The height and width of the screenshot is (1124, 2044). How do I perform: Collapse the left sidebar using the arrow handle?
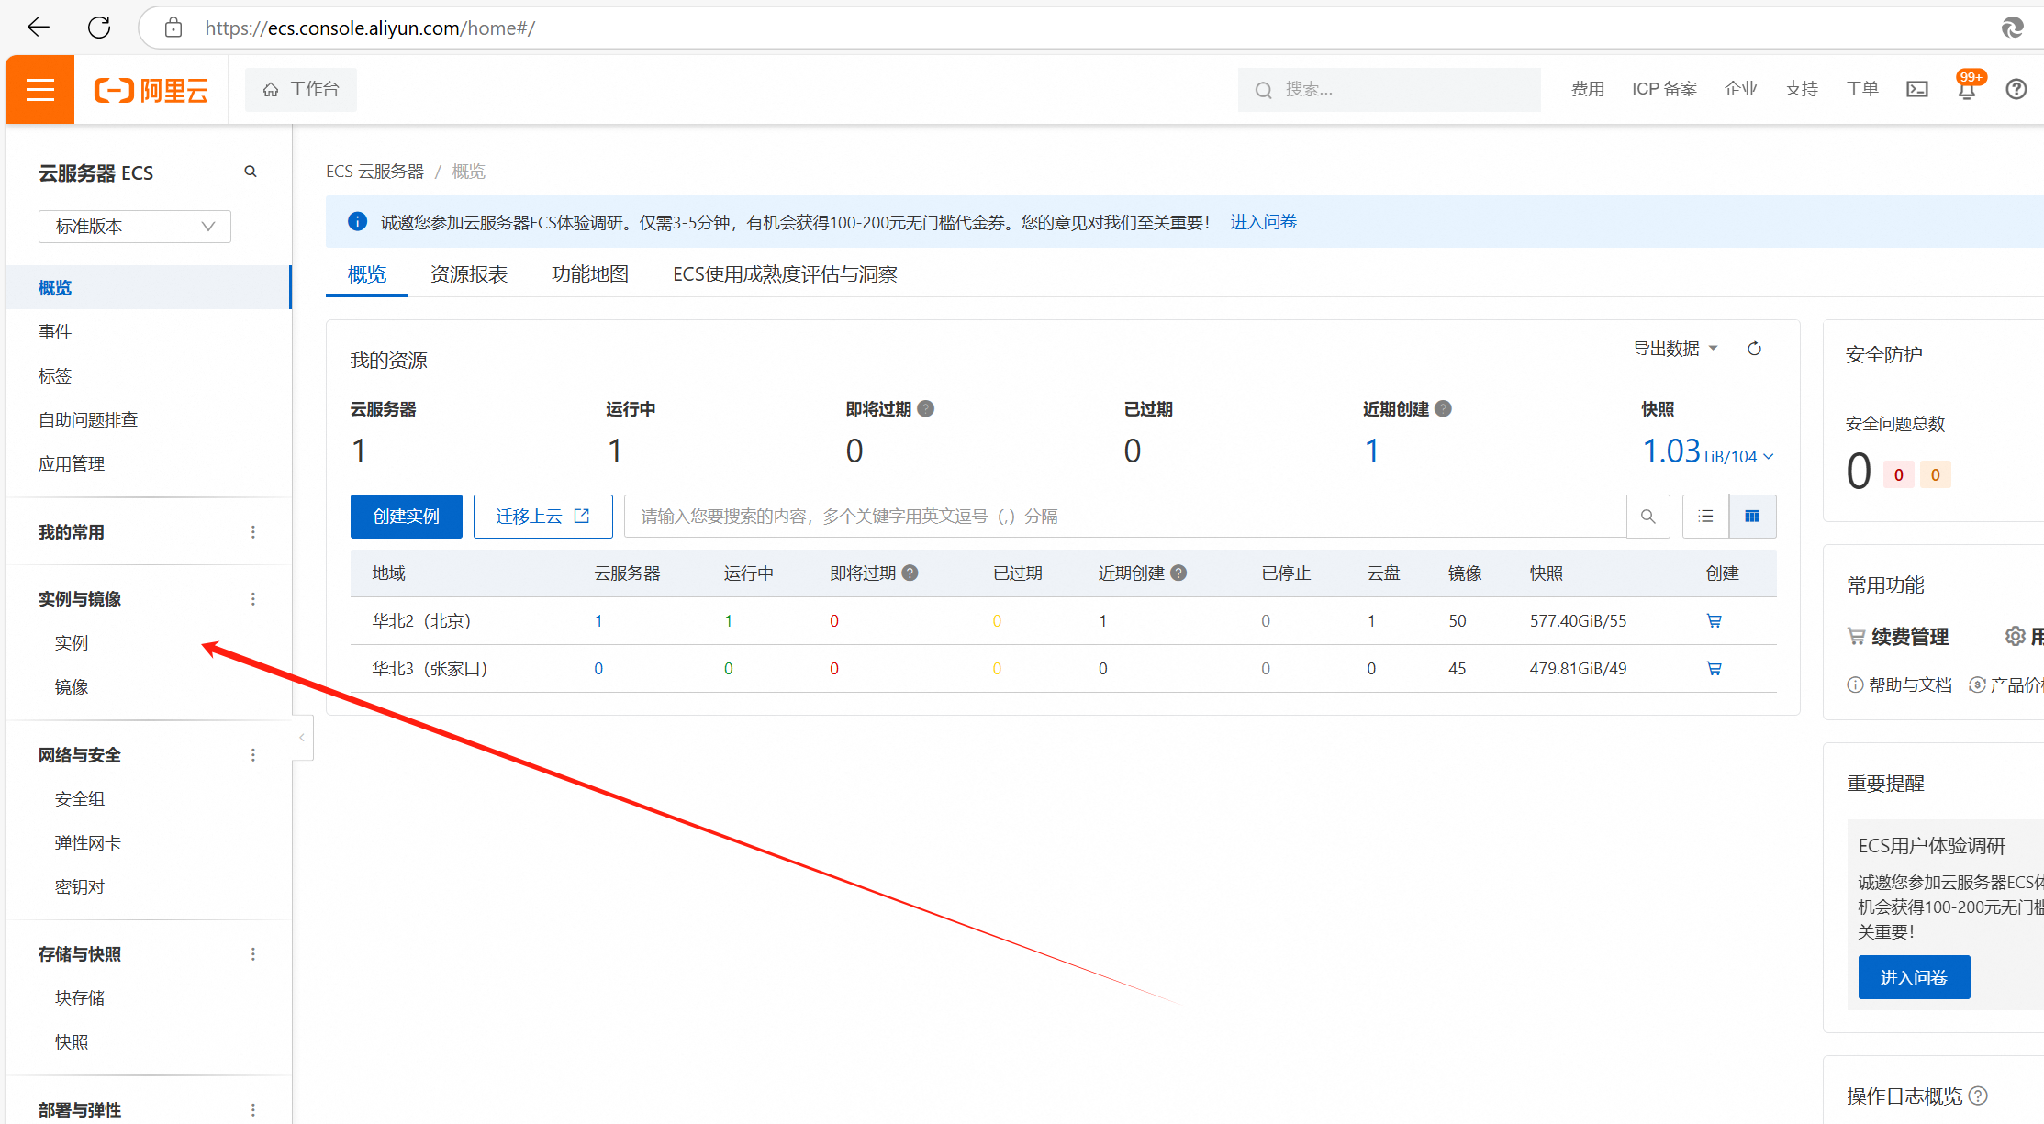click(302, 738)
